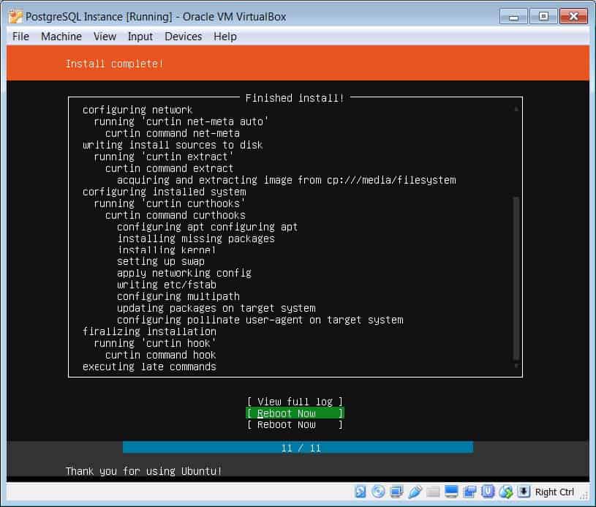The image size is (596, 507).
Task: Click the log scrollbar down arrow
Action: (x=516, y=366)
